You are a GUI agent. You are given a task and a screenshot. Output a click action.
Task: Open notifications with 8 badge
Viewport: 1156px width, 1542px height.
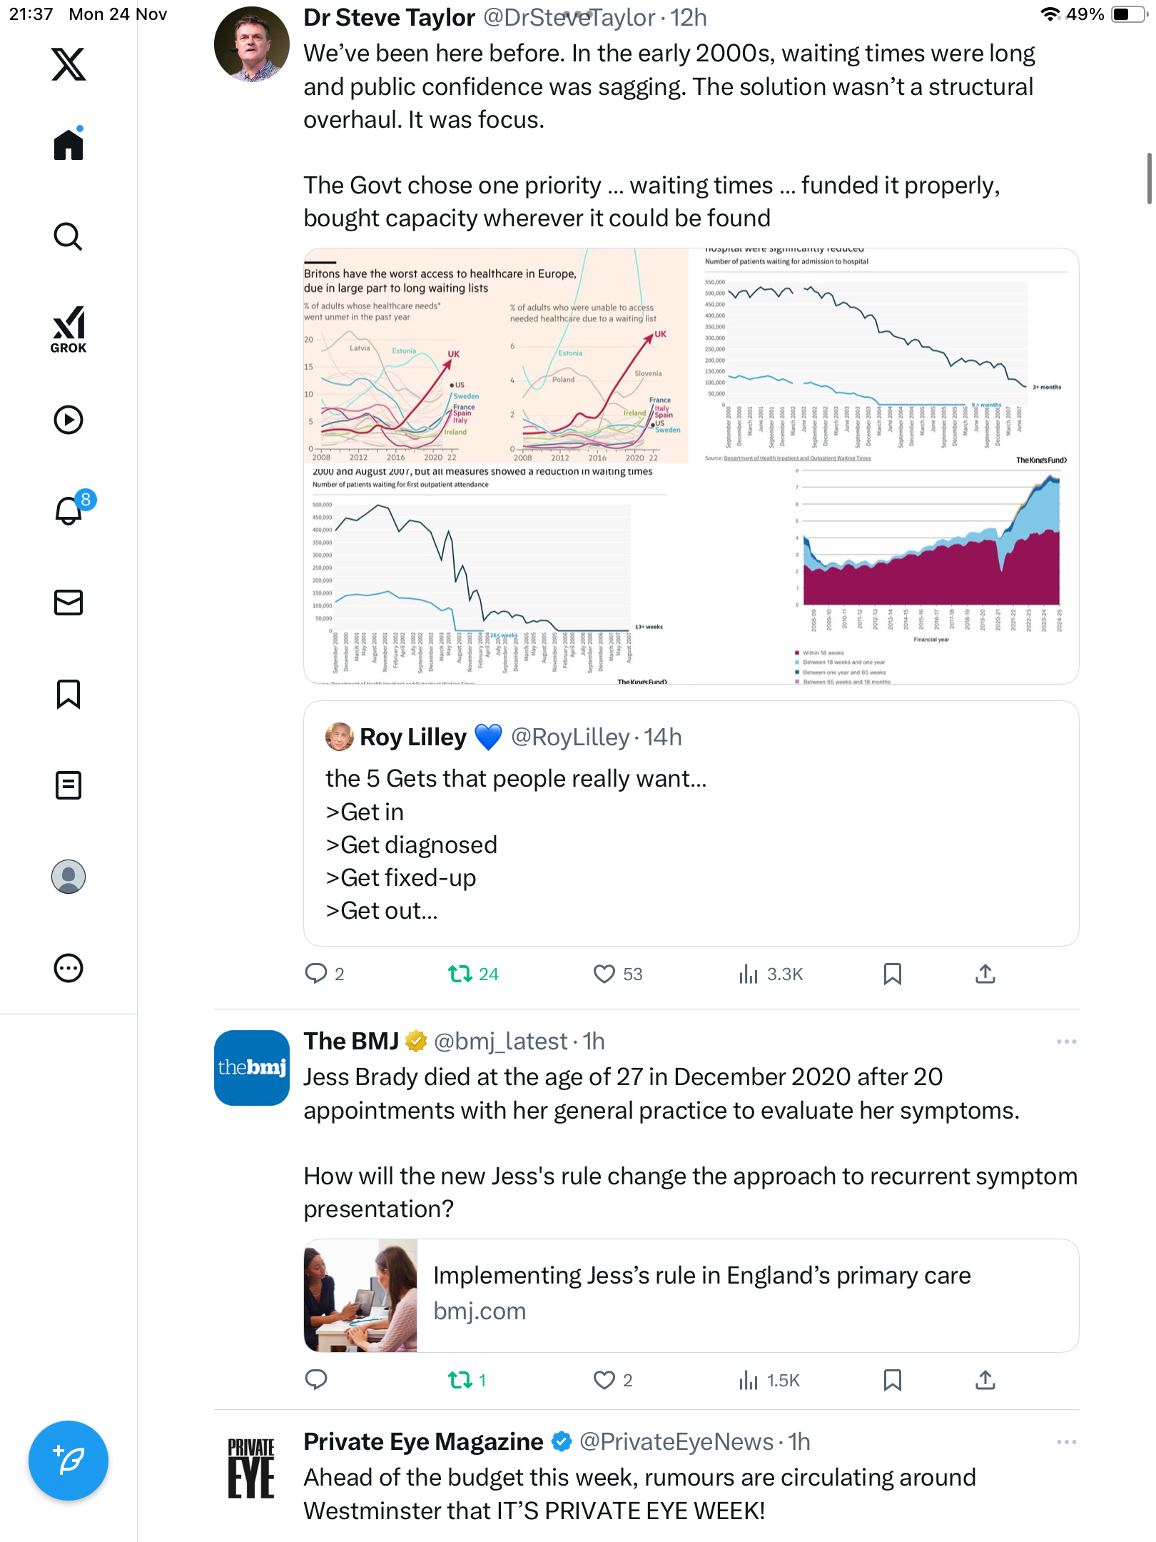click(x=70, y=510)
